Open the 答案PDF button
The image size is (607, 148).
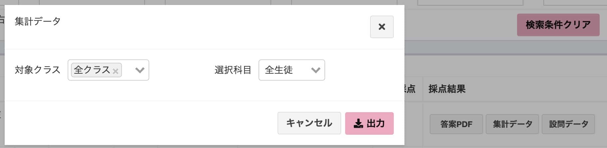456,124
